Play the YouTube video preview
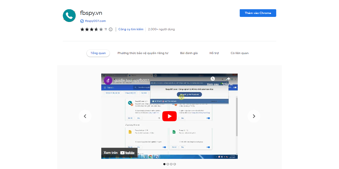Image resolution: width=339 pixels, height=169 pixels. [169, 116]
